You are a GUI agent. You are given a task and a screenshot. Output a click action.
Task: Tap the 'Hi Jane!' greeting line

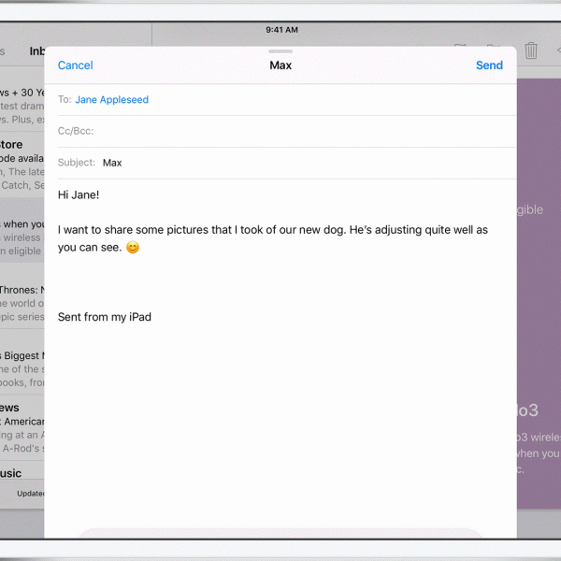click(79, 194)
